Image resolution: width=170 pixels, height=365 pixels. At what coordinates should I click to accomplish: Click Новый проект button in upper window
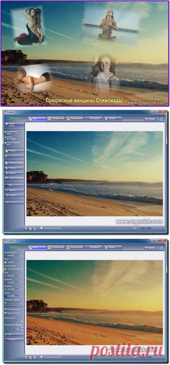click(14, 125)
